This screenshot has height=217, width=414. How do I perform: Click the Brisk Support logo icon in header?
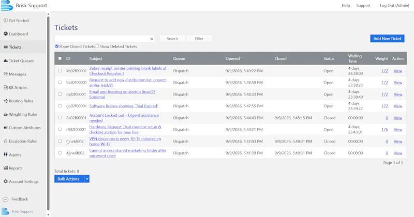click(x=7, y=5)
